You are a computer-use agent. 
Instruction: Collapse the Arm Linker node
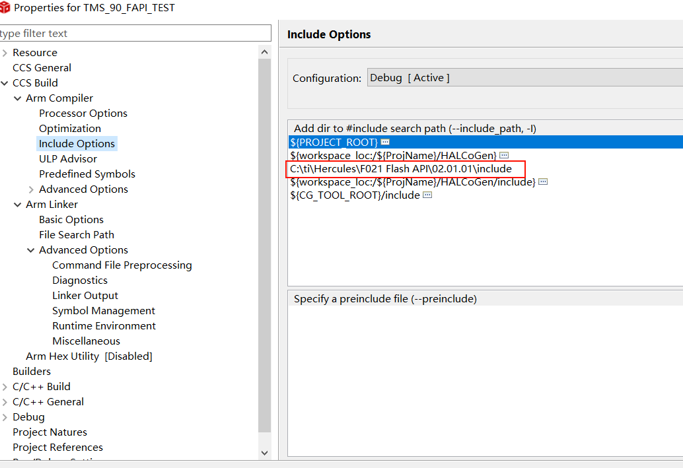tap(18, 205)
